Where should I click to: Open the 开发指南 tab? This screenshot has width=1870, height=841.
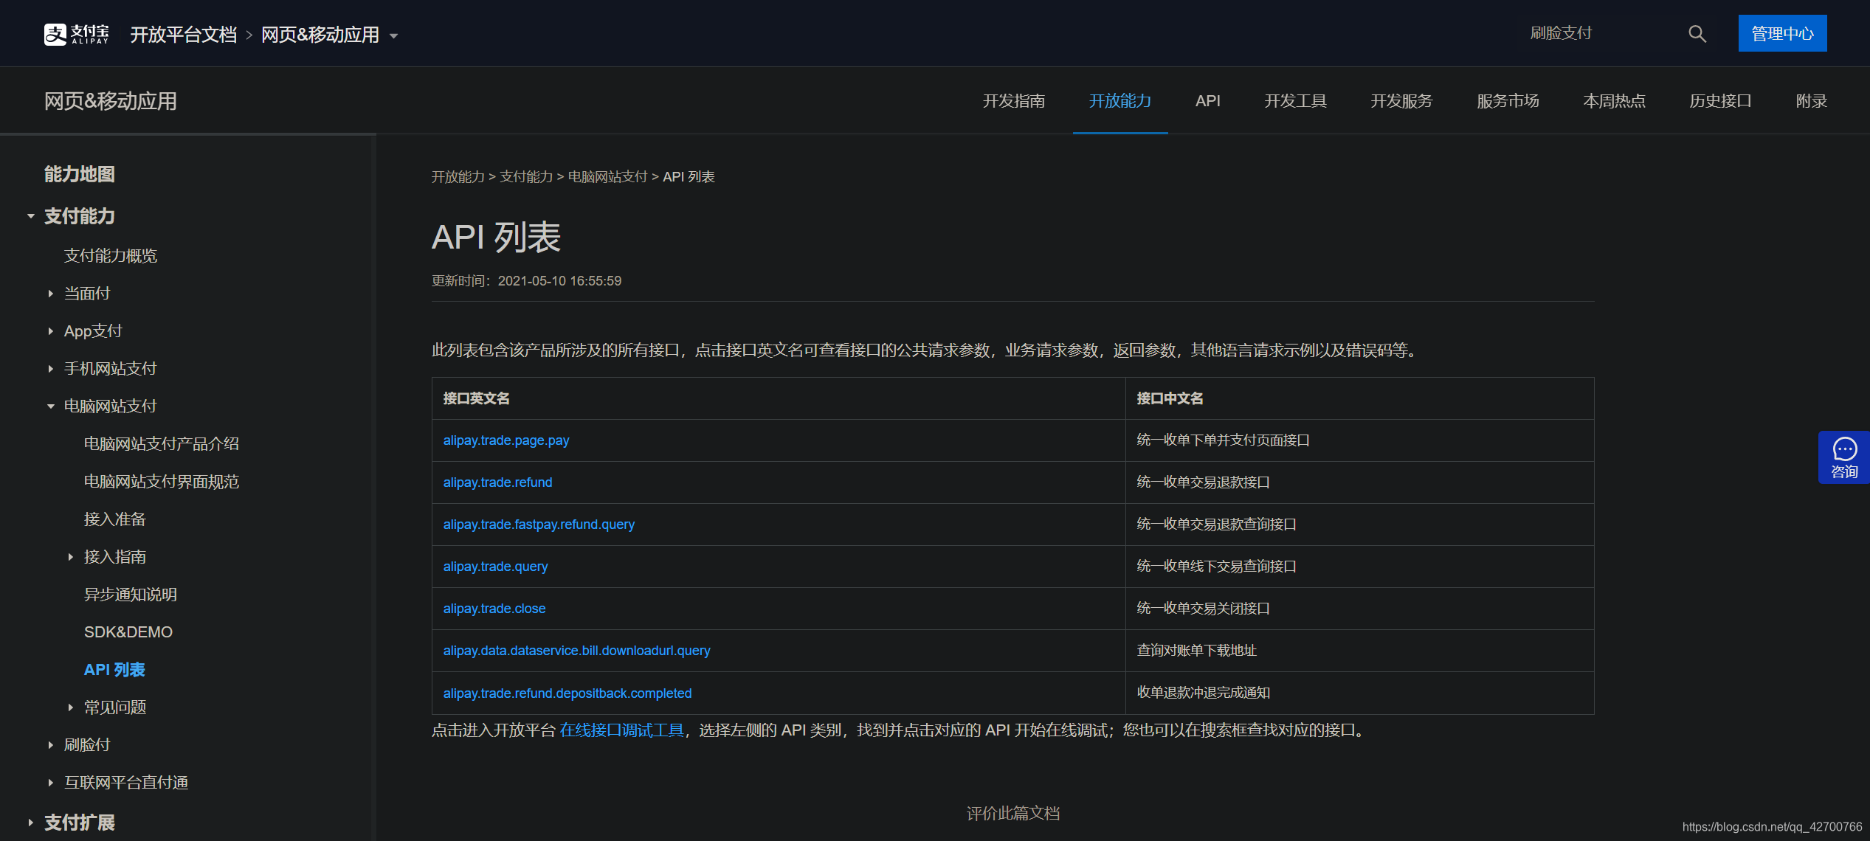coord(1013,101)
